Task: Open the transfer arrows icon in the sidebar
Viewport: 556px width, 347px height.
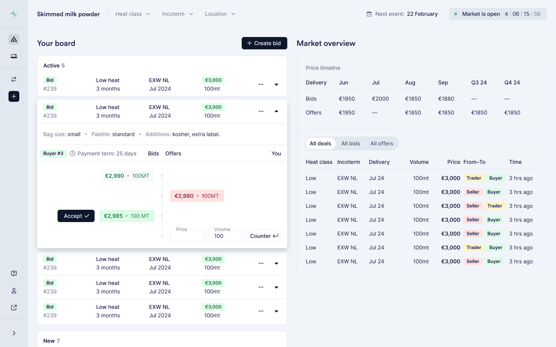Action: (14, 79)
